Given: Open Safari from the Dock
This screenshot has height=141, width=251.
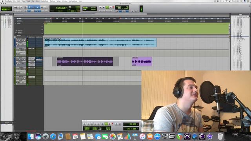Looking at the screenshot, I should coord(53,137).
